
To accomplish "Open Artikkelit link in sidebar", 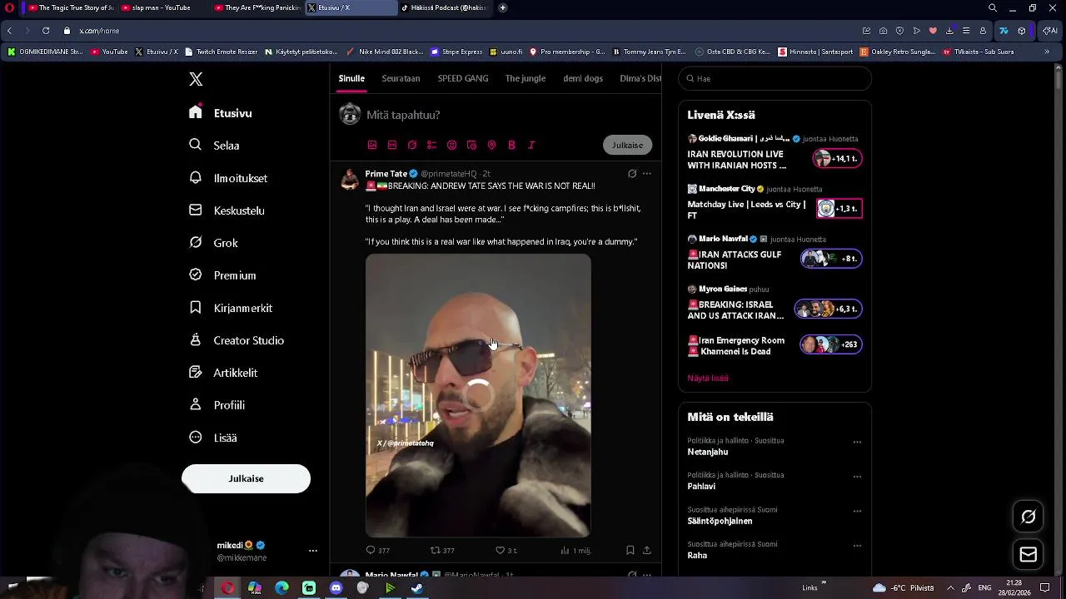I will [223, 373].
